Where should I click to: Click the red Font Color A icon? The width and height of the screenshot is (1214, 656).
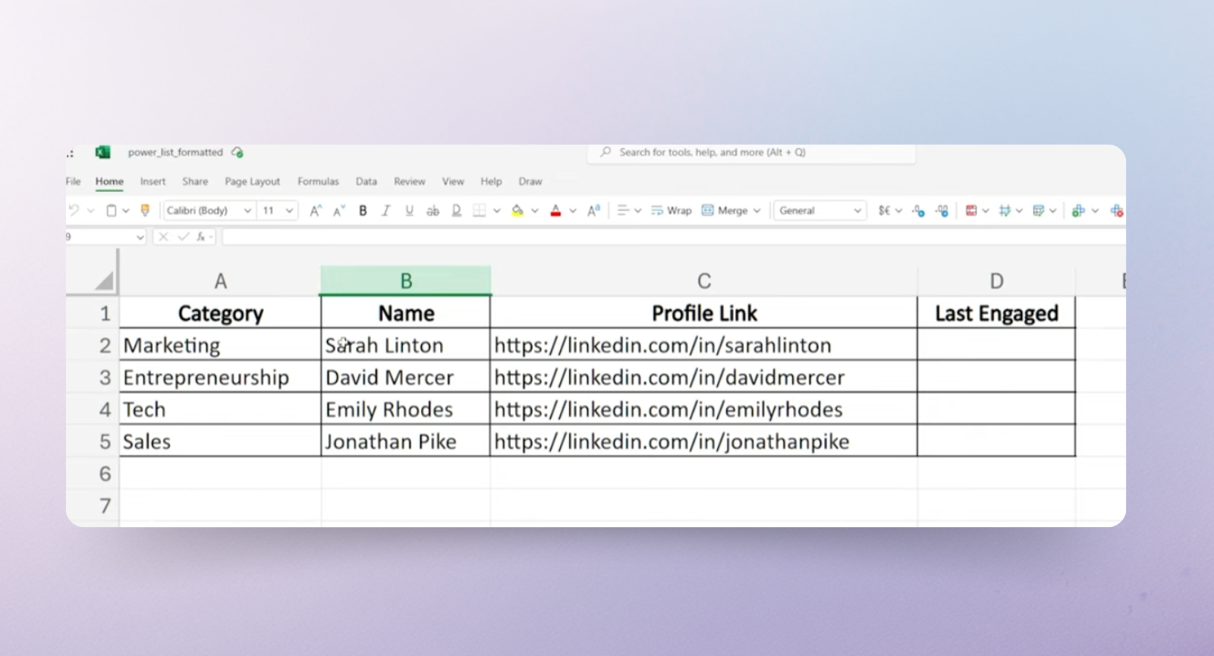click(x=555, y=210)
